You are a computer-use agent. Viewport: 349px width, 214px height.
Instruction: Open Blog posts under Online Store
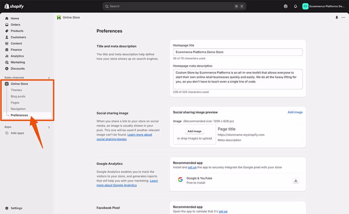18,96
